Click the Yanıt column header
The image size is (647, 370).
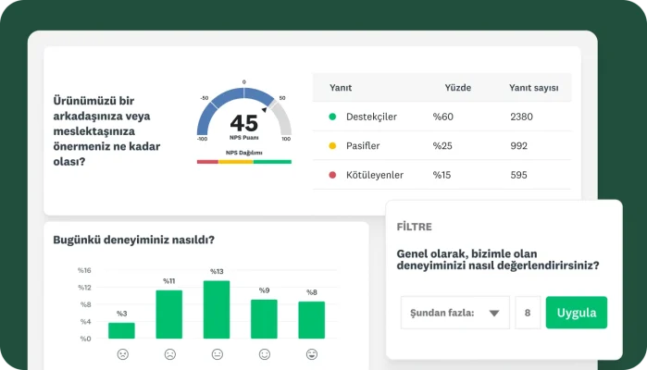click(x=340, y=88)
